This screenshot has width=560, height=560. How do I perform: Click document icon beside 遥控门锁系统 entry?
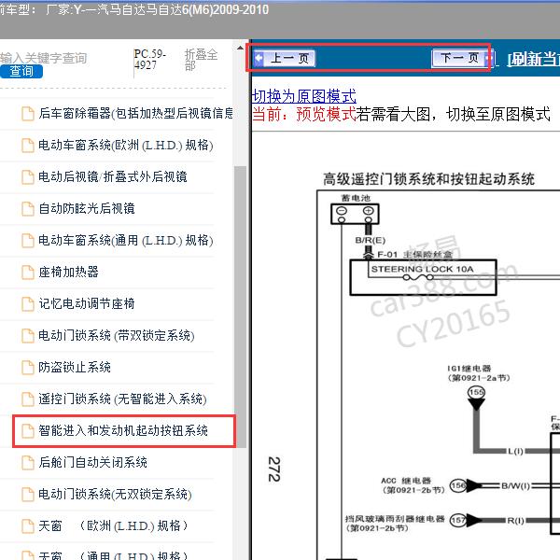(x=27, y=399)
